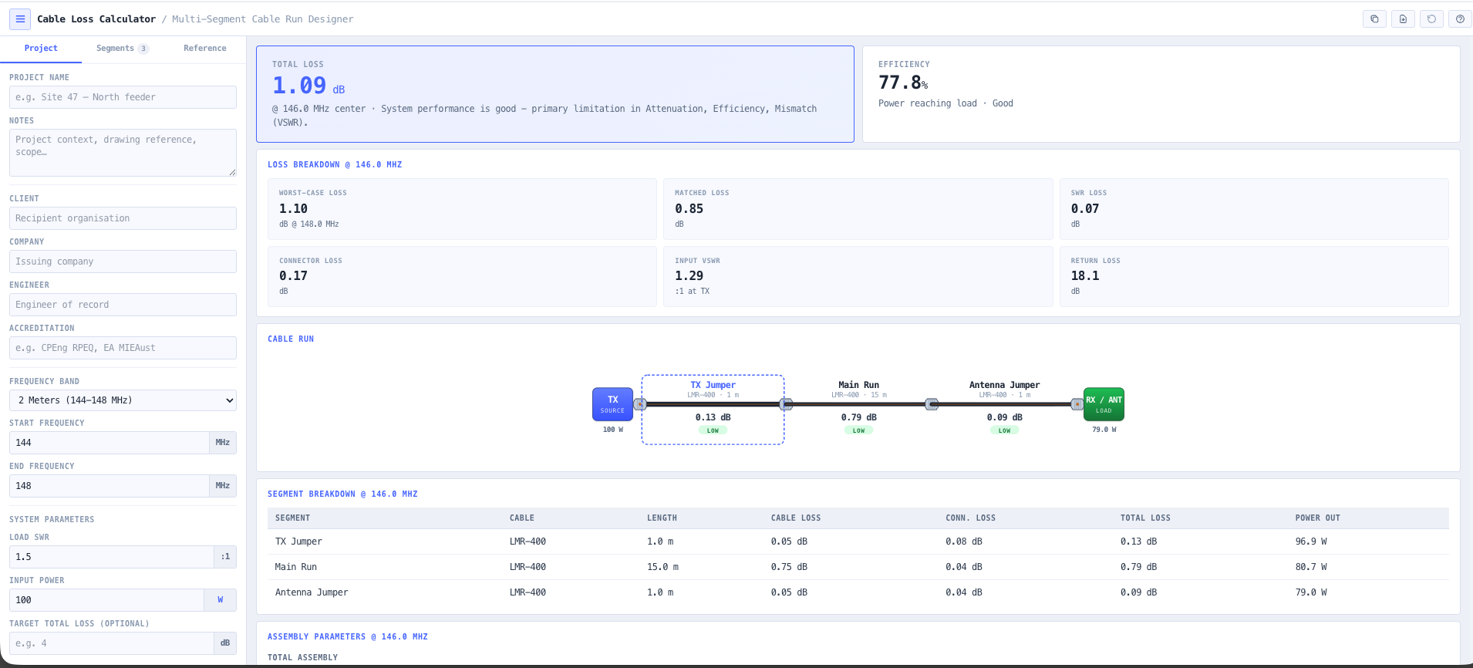Viewport: 1473px width, 668px height.
Task: Click the Input VSWR card
Action: tap(858, 276)
